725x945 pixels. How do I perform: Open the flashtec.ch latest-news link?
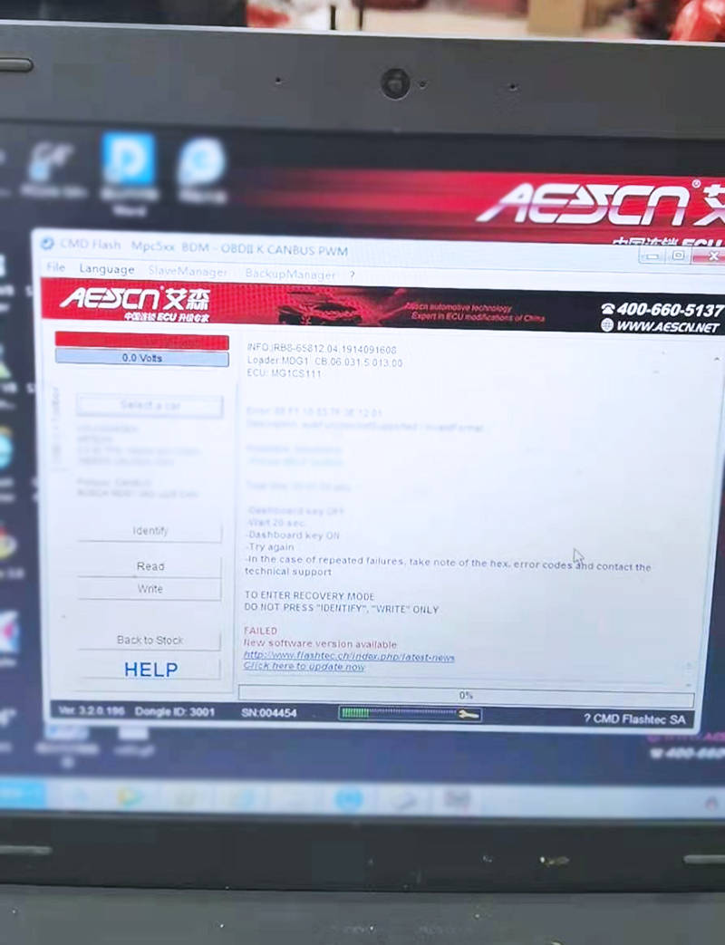(349, 656)
